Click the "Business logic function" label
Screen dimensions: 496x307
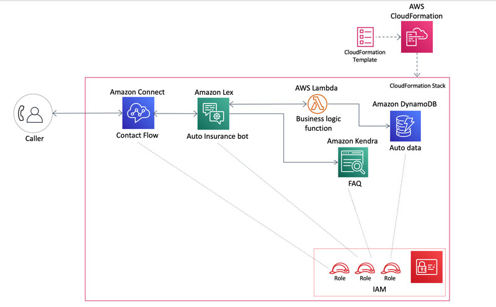point(318,123)
